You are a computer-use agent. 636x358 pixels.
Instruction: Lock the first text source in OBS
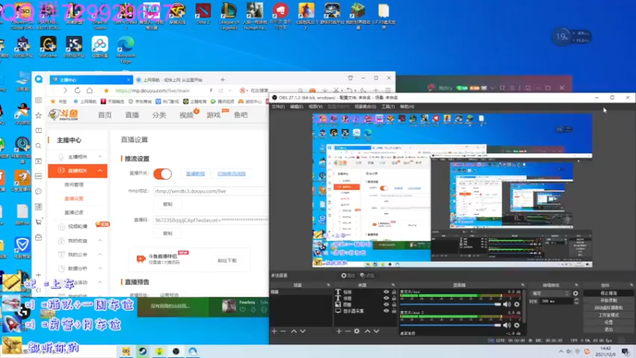[x=394, y=292]
